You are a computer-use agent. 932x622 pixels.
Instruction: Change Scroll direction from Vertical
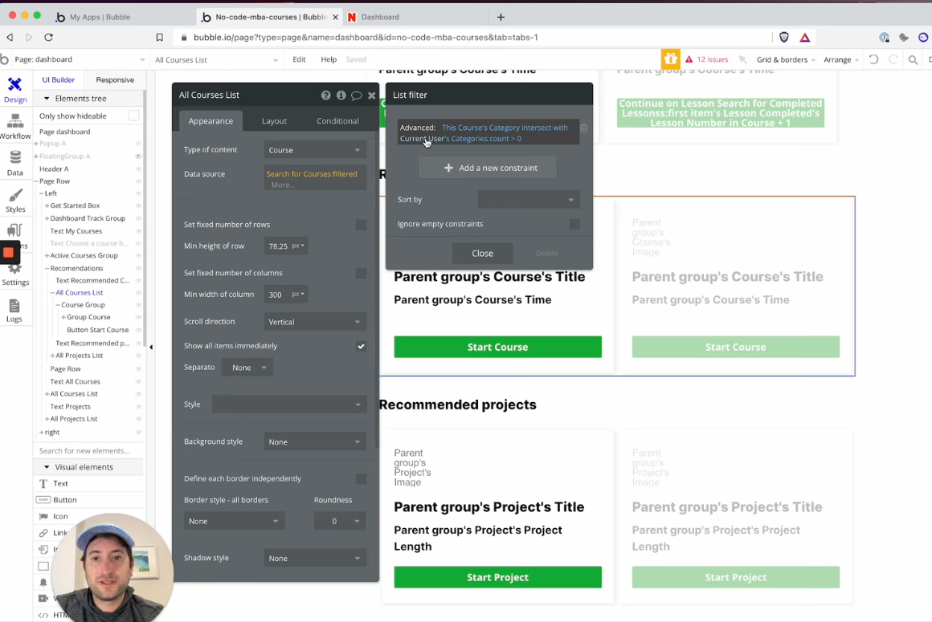(x=315, y=321)
